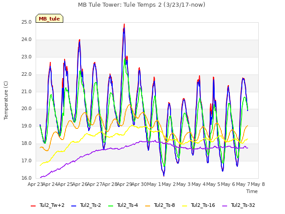Click the 25.0 y-axis tick label
285x214 pixels.
27,22
